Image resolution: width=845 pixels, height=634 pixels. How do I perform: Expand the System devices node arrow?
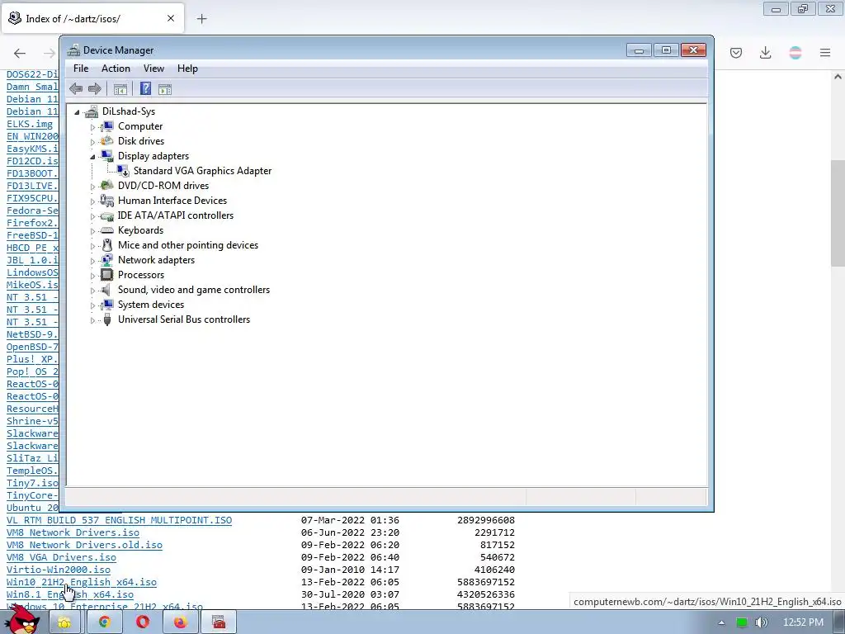coord(92,305)
